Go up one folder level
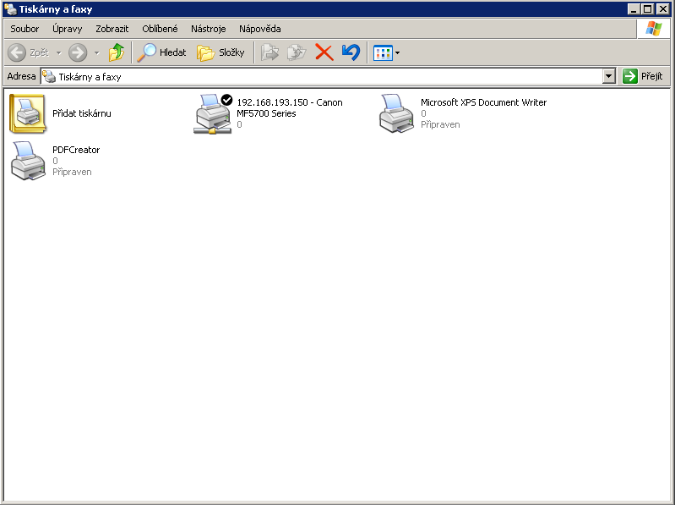The height and width of the screenshot is (505, 675). 117,52
